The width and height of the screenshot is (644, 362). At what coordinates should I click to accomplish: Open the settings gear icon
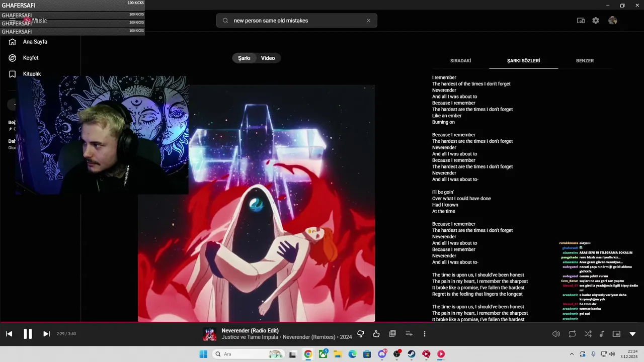[596, 21]
